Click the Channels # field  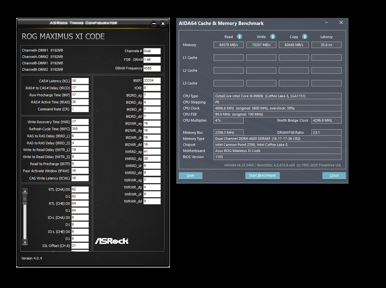coord(152,51)
